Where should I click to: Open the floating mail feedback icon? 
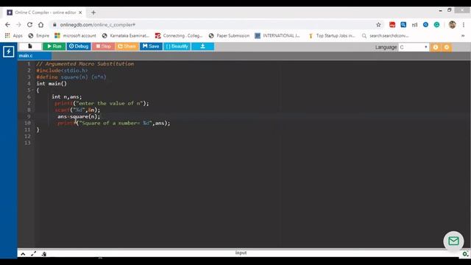453,241
